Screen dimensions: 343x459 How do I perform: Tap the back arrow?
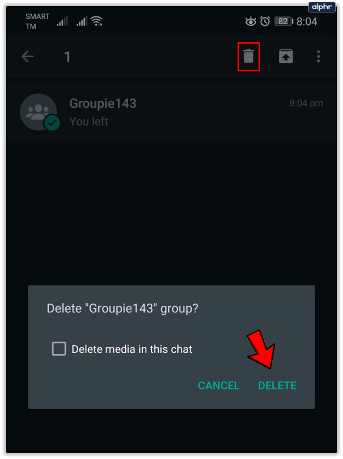click(x=28, y=57)
